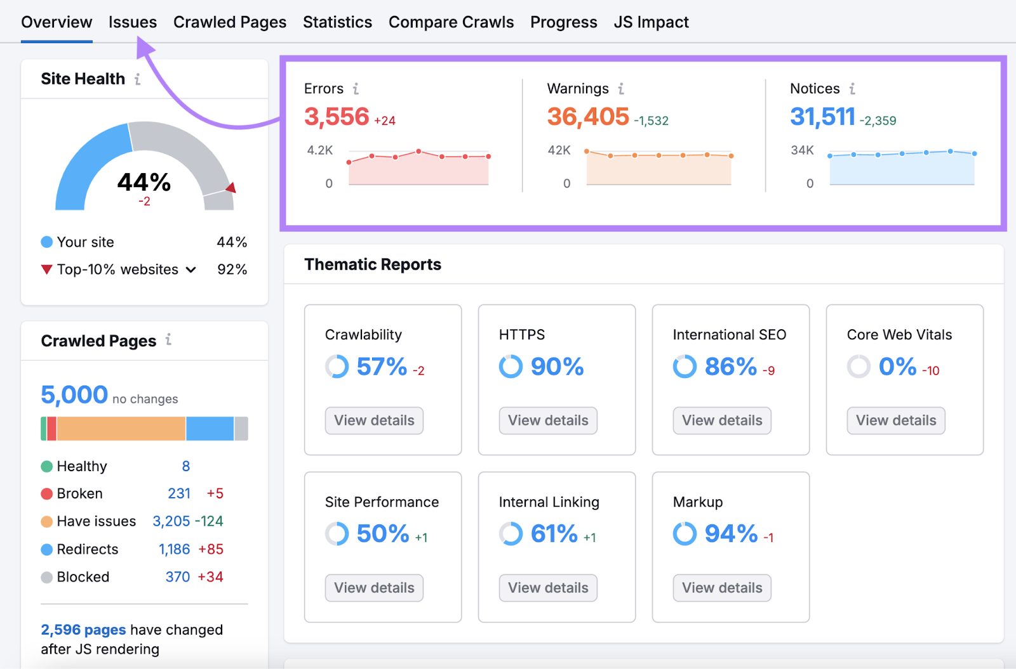The width and height of the screenshot is (1016, 669).
Task: Select the Crawlability donut chart
Action: [337, 367]
